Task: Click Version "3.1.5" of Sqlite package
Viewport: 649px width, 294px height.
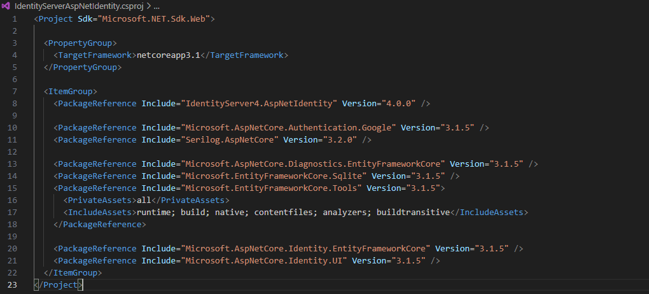Action: coord(428,176)
